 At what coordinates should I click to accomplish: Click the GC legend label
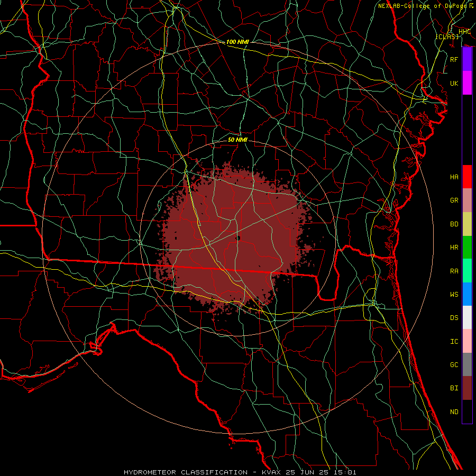tap(454, 364)
